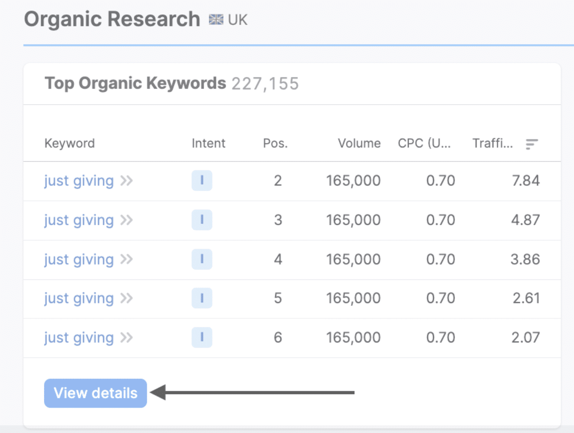The image size is (574, 433).
Task: Open the just giving keyword ranked position 6
Action: point(79,337)
